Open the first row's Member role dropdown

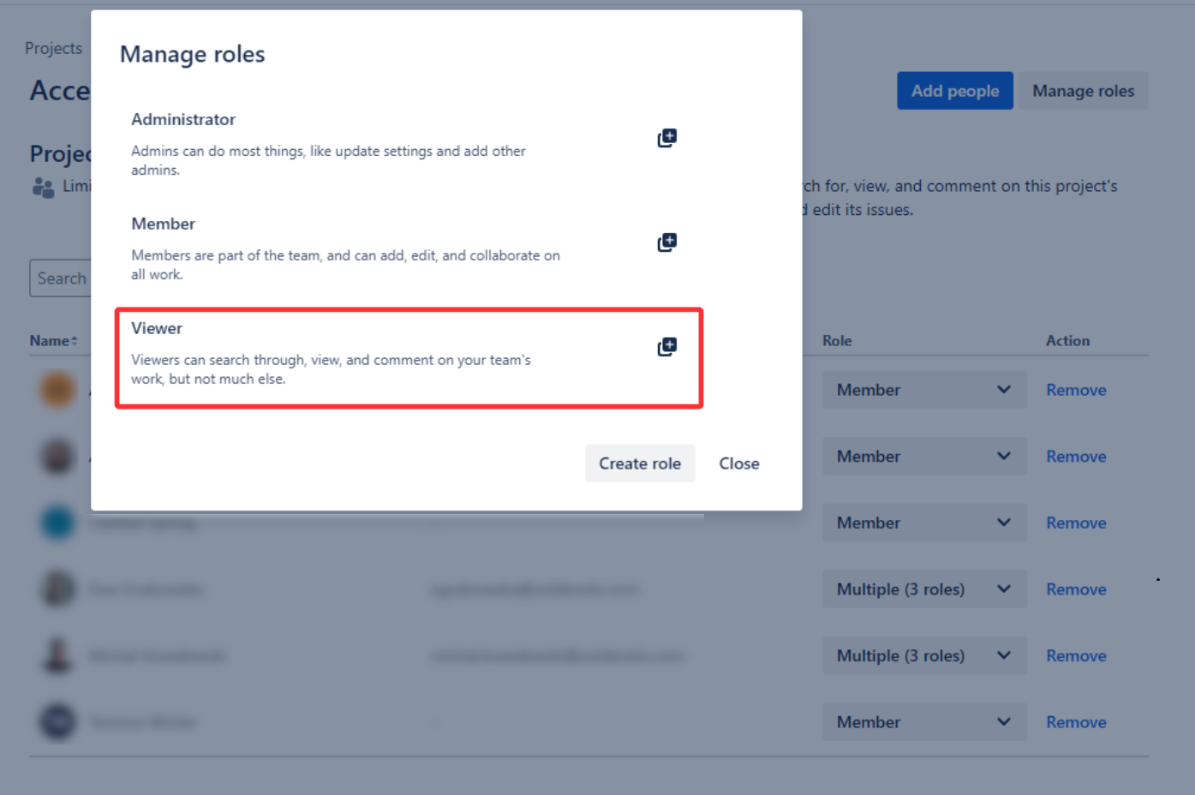[x=924, y=390]
